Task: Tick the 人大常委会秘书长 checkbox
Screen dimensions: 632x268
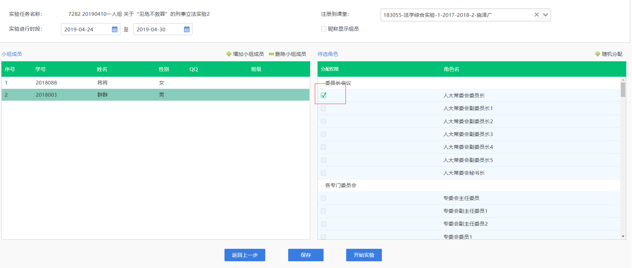Action: tap(324, 173)
